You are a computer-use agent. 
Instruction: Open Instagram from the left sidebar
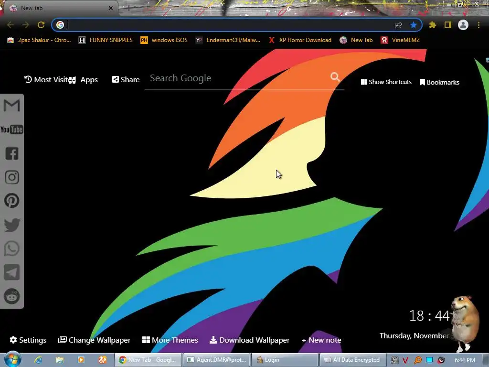pyautogui.click(x=12, y=177)
